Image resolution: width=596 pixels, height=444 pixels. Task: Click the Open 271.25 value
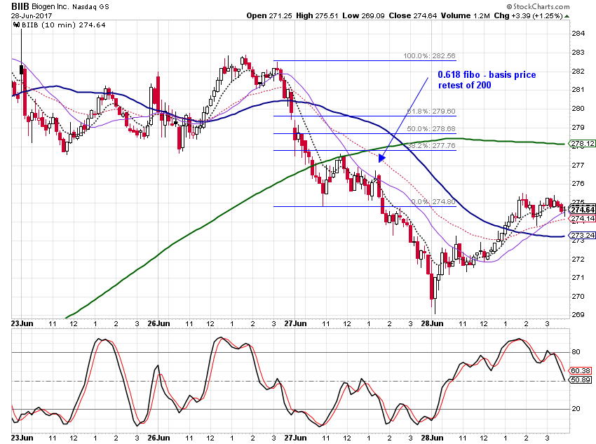269,15
